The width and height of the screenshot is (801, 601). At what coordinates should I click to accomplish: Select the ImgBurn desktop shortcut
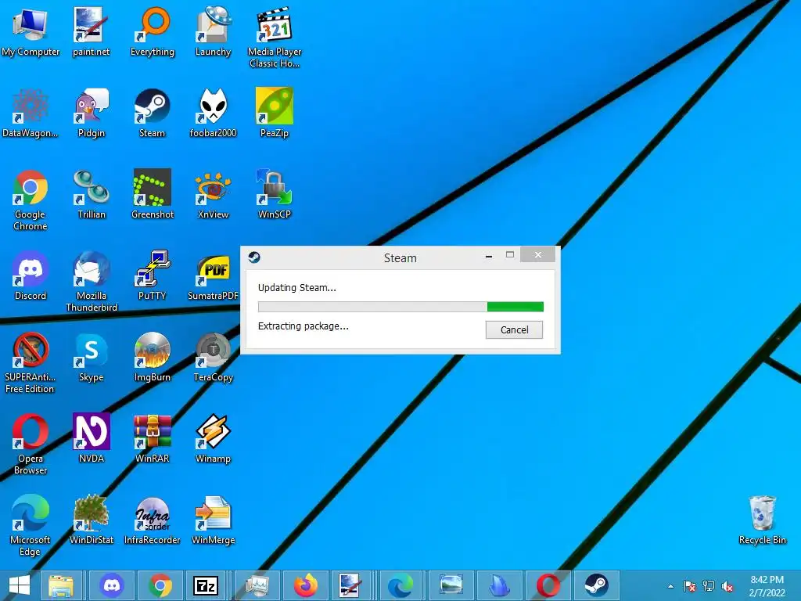tap(153, 357)
